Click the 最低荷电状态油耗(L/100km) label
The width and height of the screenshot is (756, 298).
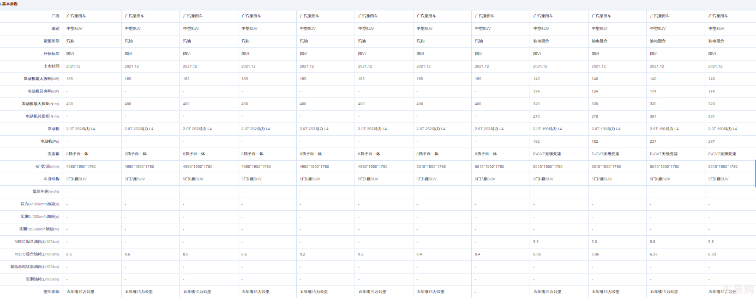click(x=35, y=267)
